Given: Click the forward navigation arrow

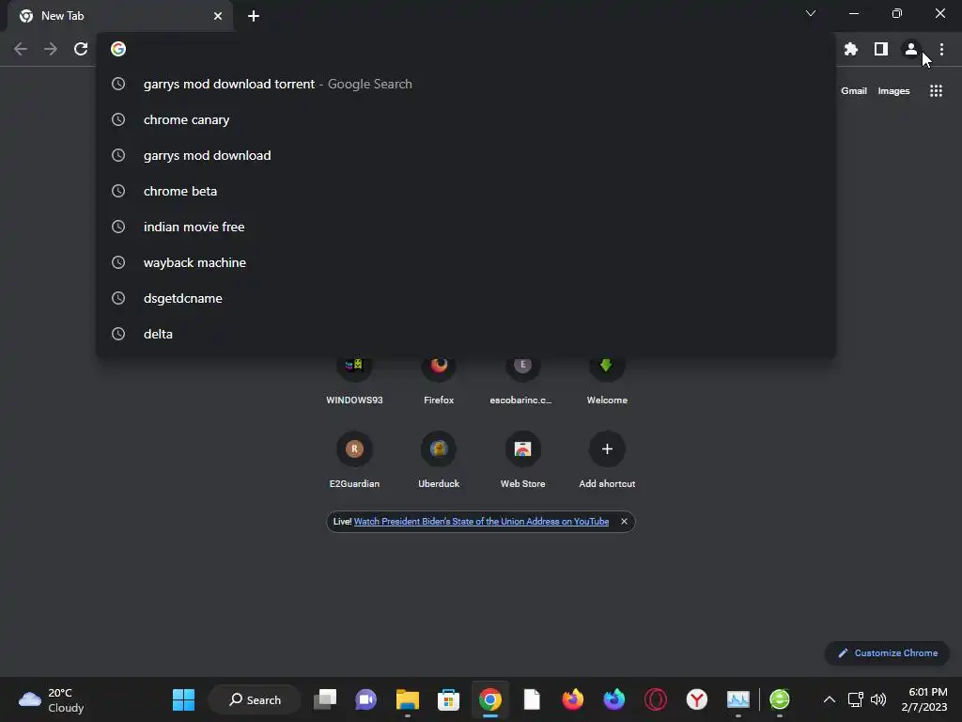Looking at the screenshot, I should [x=51, y=49].
